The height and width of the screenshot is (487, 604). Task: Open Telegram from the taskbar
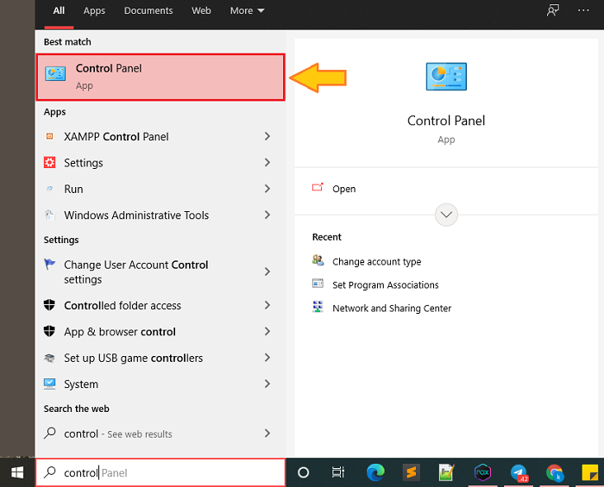point(519,472)
